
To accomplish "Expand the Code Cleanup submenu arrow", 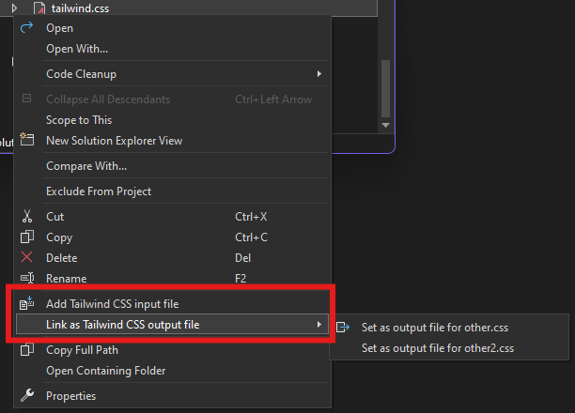I will point(319,73).
